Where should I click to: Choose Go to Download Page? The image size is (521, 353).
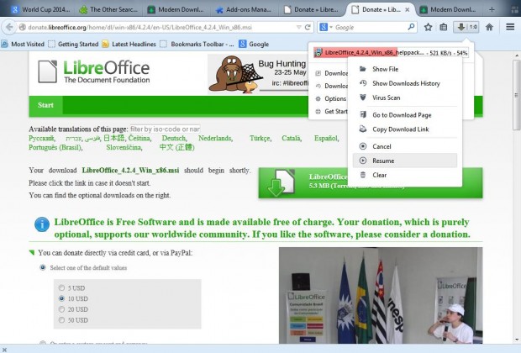pyautogui.click(x=405, y=115)
